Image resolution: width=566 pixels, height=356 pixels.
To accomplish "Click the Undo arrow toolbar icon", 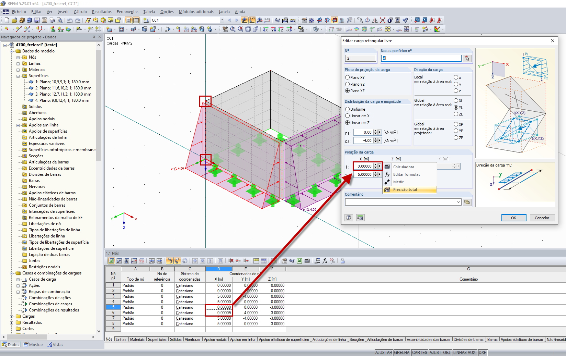I will pyautogui.click(x=70, y=20).
